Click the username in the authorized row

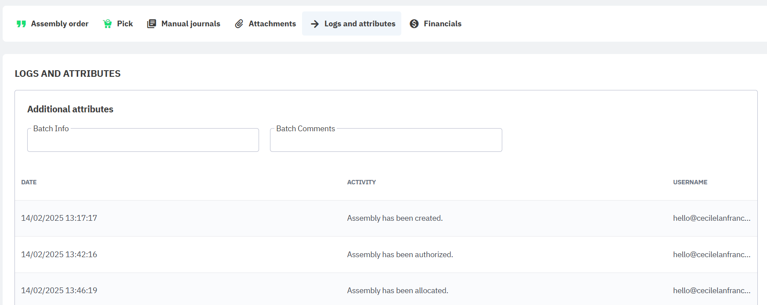[711, 255]
